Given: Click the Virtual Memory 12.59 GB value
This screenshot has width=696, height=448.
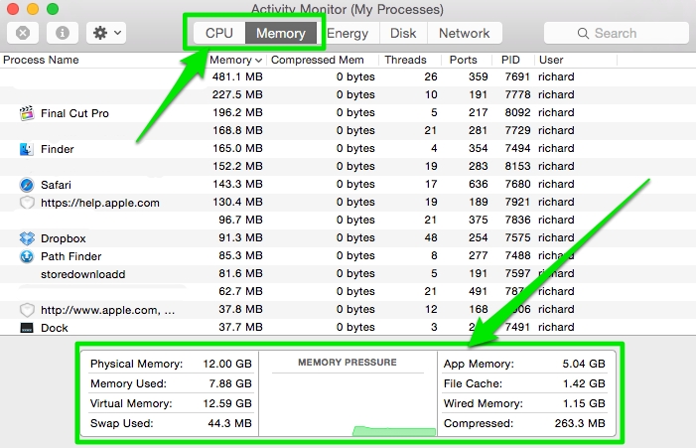Looking at the screenshot, I should point(227,403).
